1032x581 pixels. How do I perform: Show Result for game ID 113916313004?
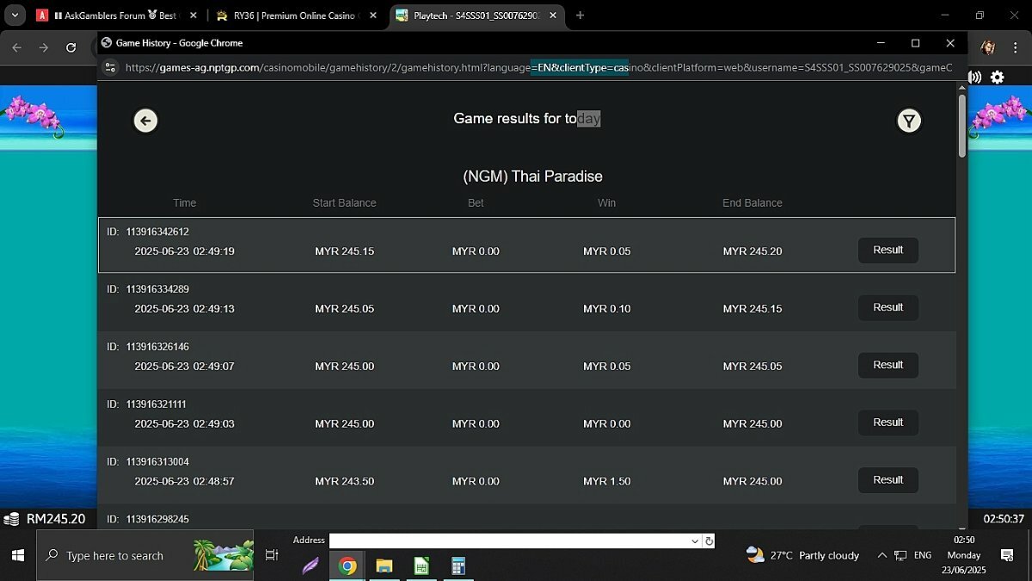[888, 480]
